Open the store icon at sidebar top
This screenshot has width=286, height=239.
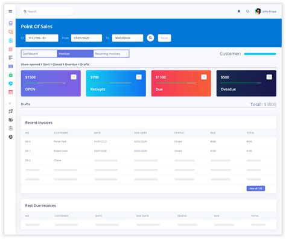11,24
